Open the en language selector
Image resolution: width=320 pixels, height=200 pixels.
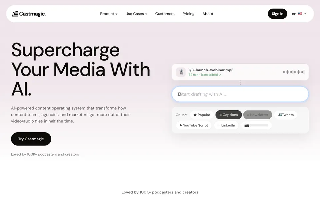(299, 14)
